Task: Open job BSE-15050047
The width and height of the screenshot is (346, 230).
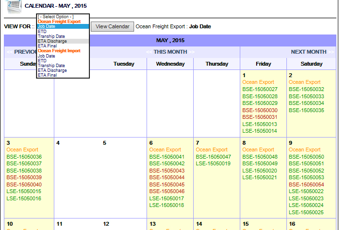Action: point(213,157)
